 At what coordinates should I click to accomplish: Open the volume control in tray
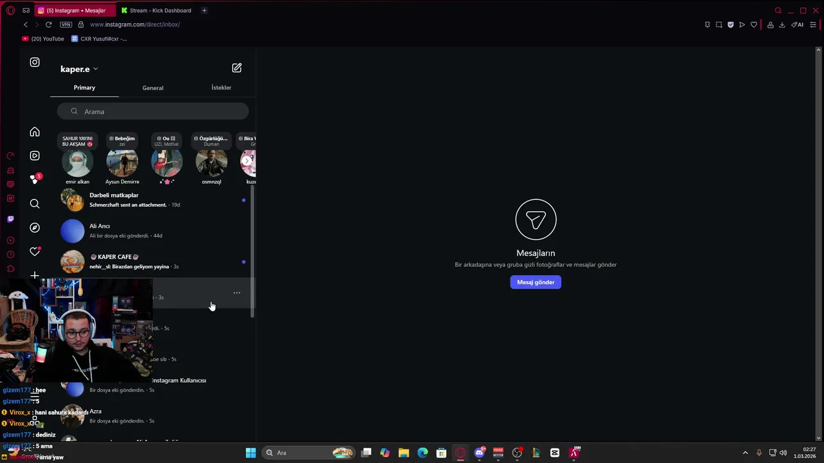783,453
